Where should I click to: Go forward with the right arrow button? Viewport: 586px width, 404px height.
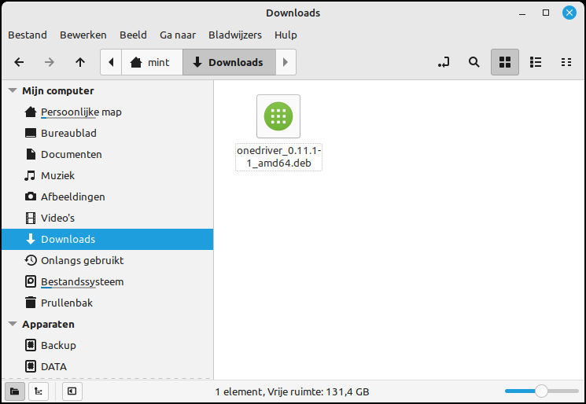point(50,62)
